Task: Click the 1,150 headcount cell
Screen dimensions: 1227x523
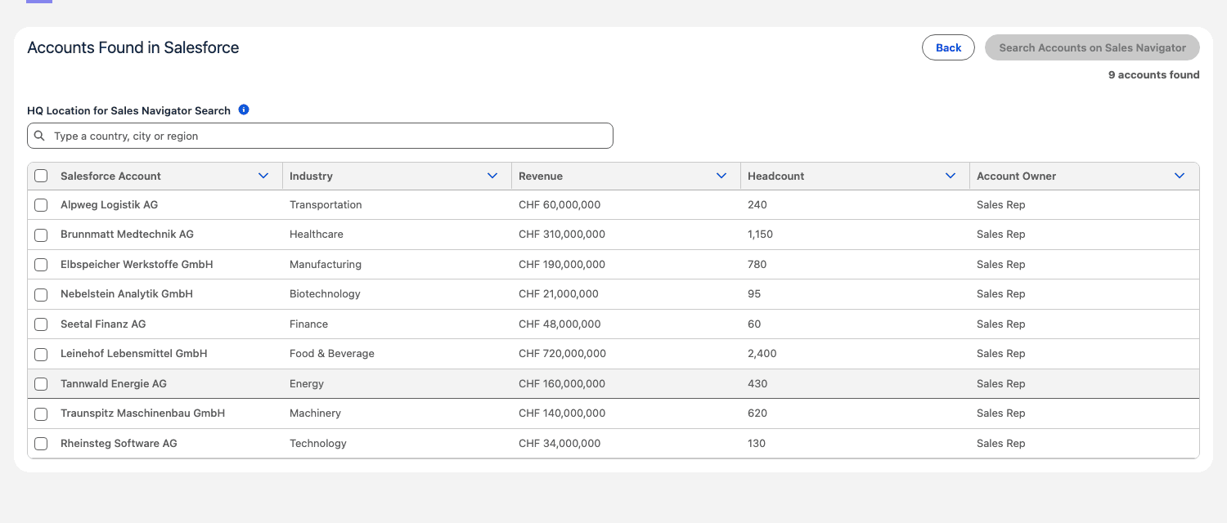Action: [760, 234]
